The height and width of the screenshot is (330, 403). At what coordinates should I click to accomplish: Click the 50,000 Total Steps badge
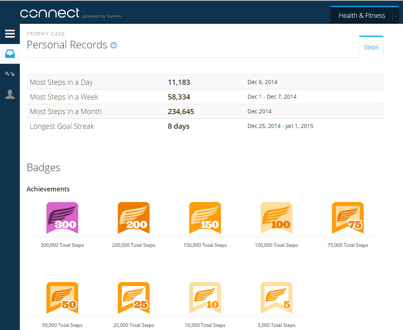pos(62,298)
